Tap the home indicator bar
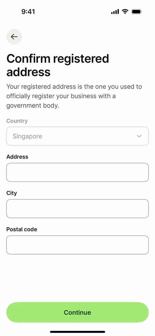 coord(77,332)
